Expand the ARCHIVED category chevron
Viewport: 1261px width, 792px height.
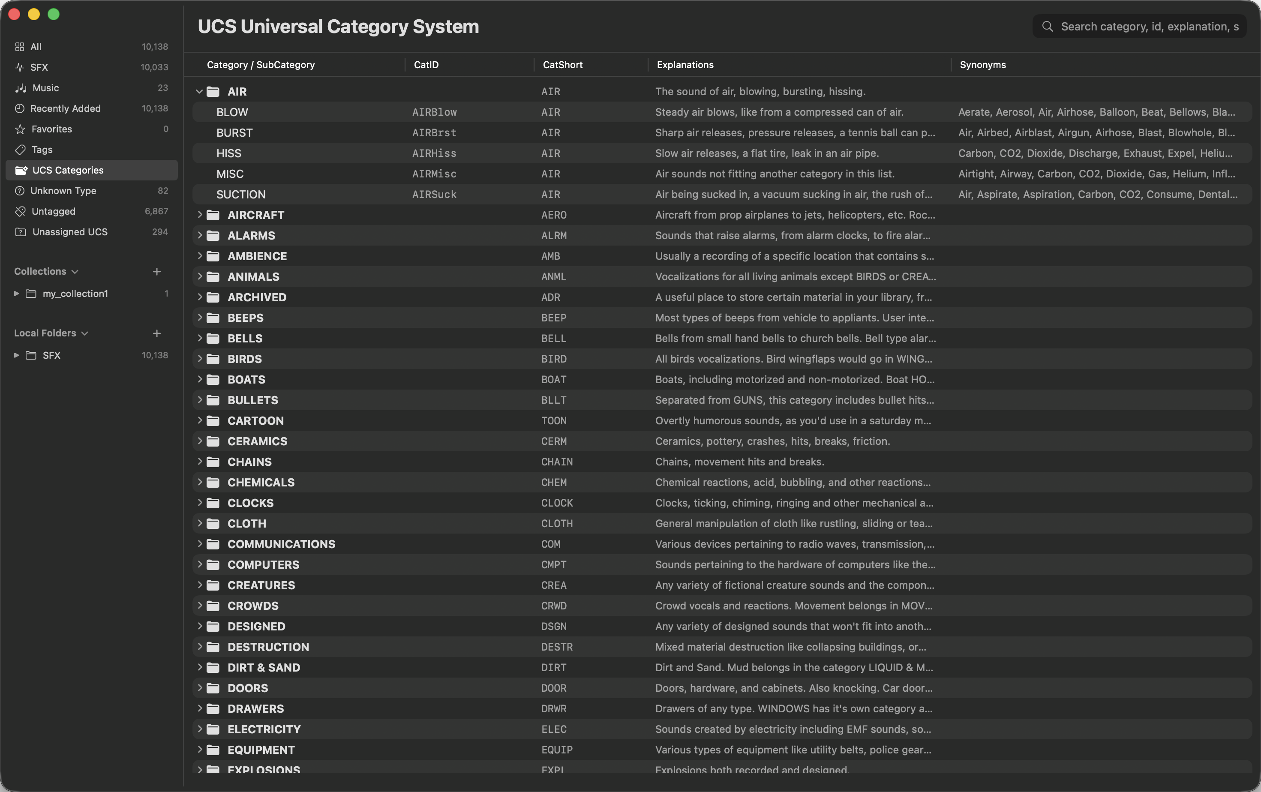[x=199, y=297]
